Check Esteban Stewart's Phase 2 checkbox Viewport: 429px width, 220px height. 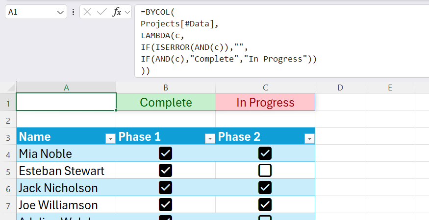click(x=265, y=170)
